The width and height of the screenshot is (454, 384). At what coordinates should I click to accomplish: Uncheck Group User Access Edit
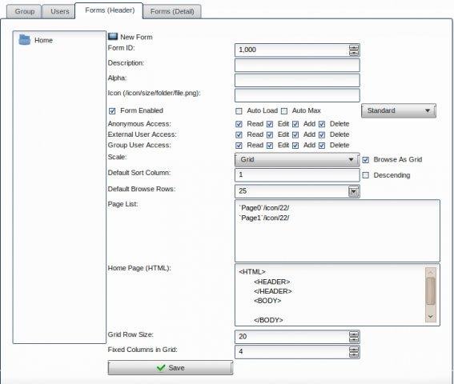270,146
